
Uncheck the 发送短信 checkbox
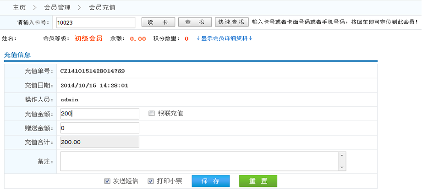tap(107, 181)
